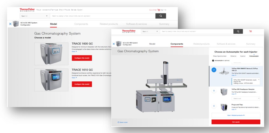Close the front window's configurator with the blue X
This screenshot has height=133, width=269.
[x=113, y=44]
